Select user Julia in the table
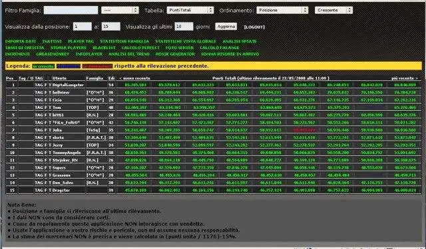The width and height of the screenshot is (426, 249). [x=57, y=130]
